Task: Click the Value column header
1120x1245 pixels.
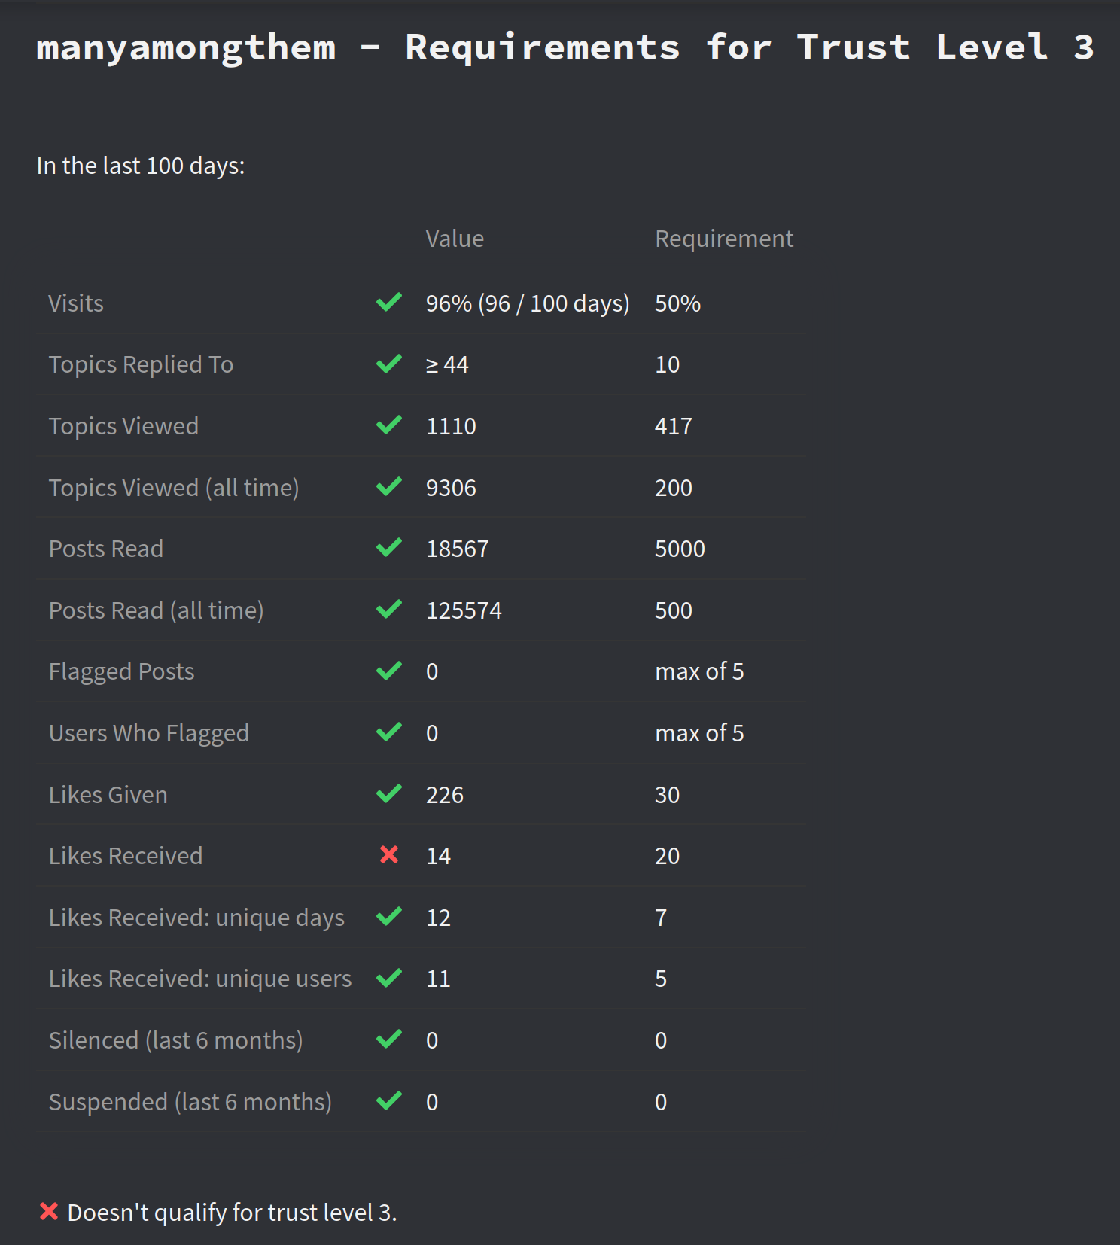Action: click(x=455, y=239)
